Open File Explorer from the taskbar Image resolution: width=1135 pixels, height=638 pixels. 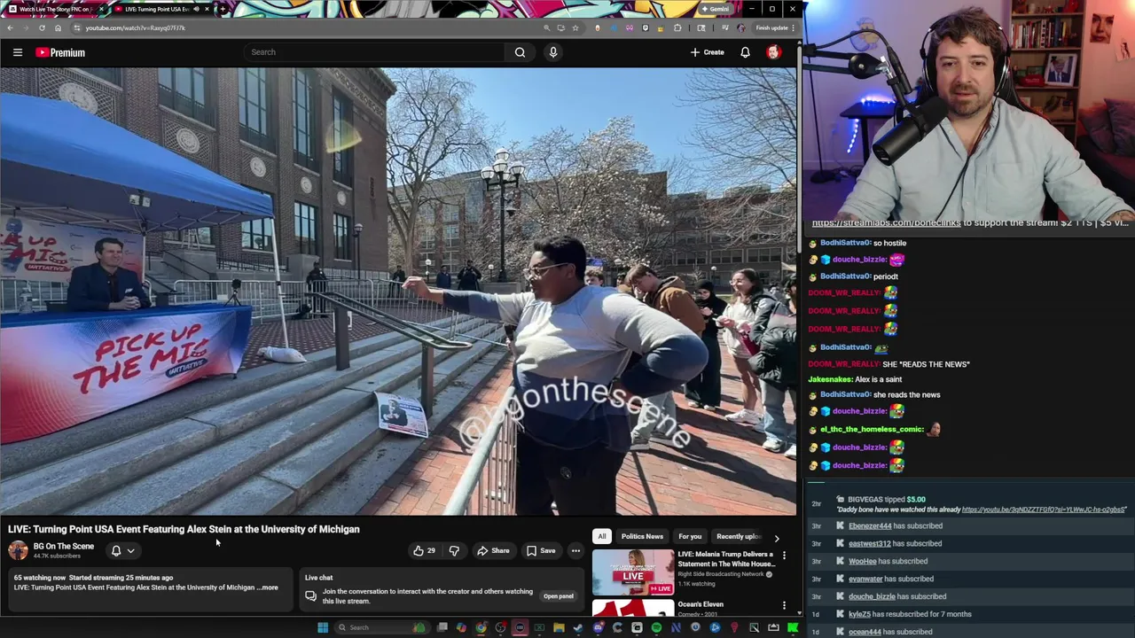tap(559, 627)
